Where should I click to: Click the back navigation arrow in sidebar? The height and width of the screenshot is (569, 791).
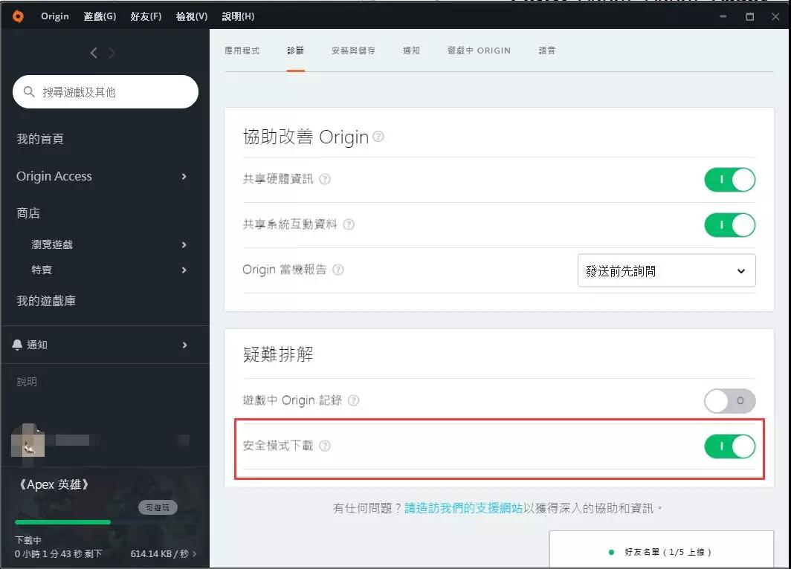[x=93, y=53]
